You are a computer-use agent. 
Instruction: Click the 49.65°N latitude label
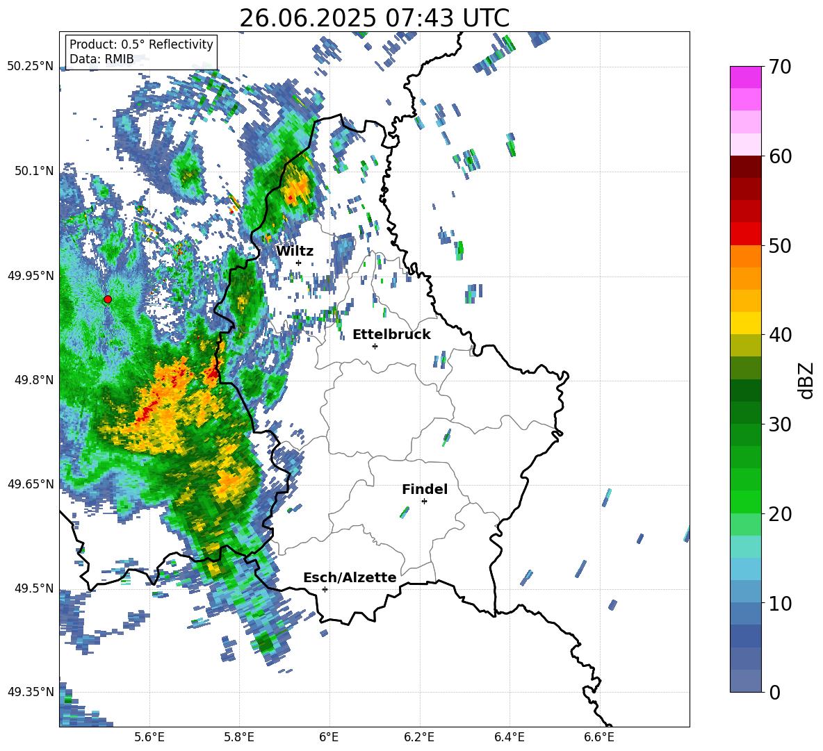click(31, 484)
